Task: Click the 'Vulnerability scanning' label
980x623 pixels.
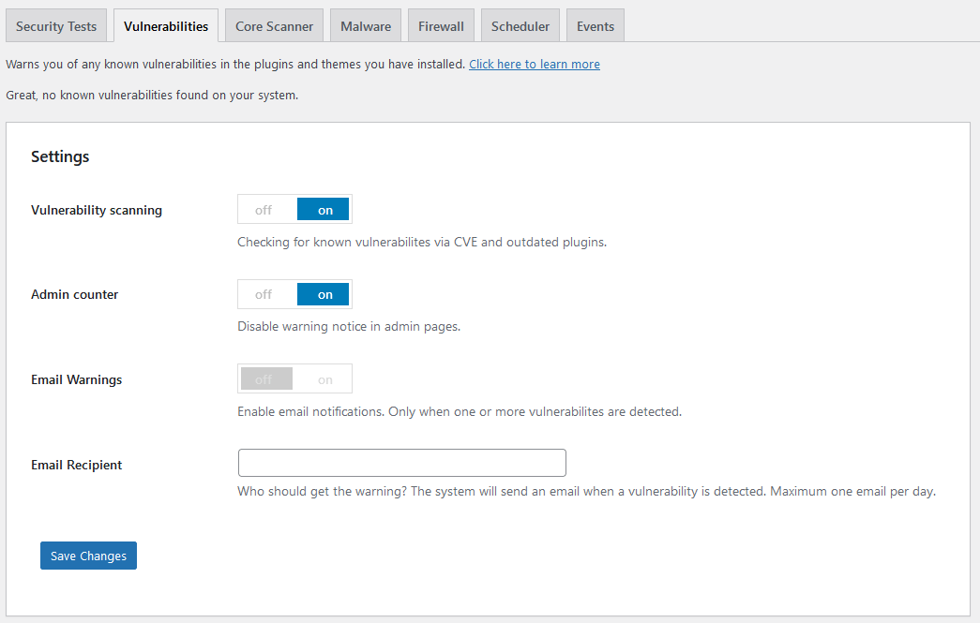Action: (x=97, y=211)
